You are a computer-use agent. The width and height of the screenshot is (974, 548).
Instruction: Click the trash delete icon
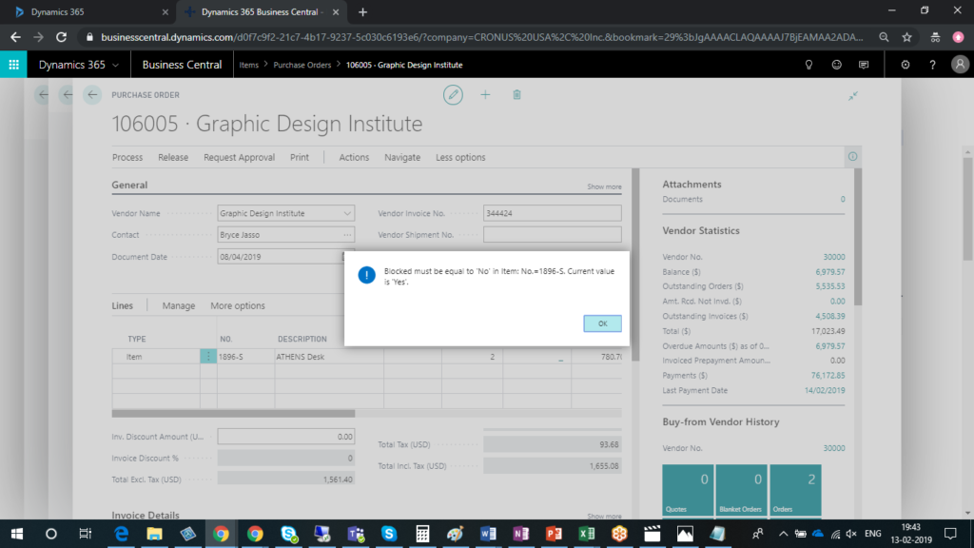(x=516, y=95)
